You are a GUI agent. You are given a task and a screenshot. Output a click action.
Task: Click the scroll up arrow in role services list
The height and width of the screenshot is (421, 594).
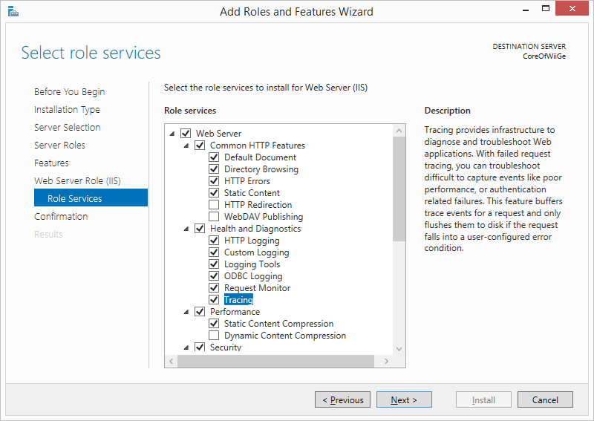399,131
